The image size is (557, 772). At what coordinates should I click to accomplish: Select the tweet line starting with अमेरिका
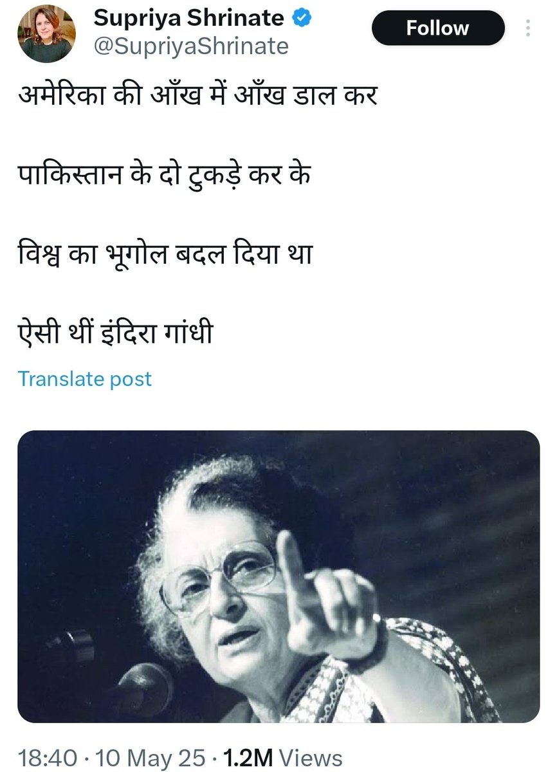point(198,96)
